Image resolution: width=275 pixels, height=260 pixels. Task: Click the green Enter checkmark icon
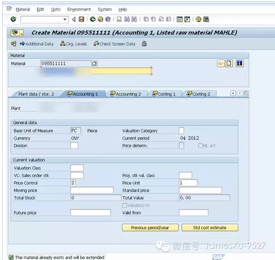pyautogui.click(x=14, y=19)
